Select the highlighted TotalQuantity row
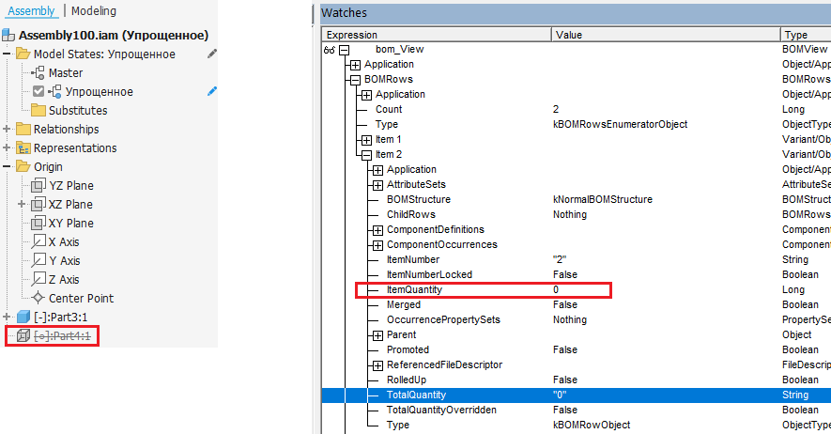This screenshot has width=831, height=434. [577, 395]
